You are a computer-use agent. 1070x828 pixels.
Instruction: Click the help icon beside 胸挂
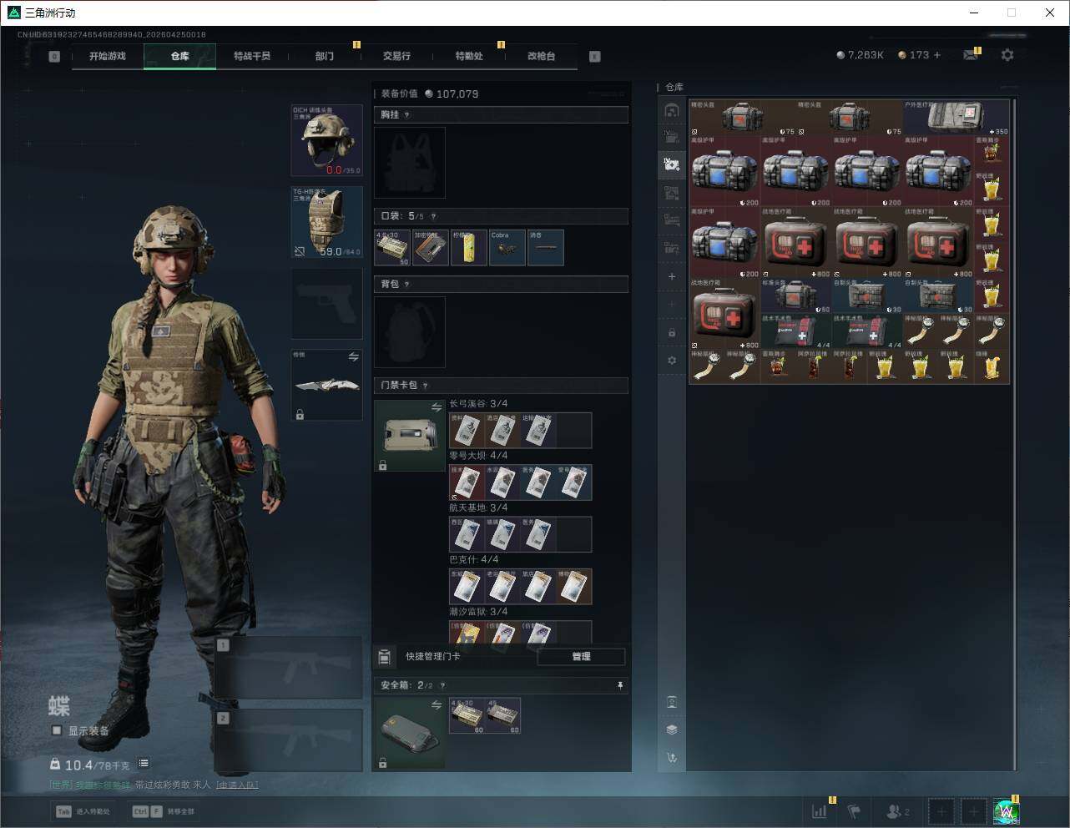[406, 115]
